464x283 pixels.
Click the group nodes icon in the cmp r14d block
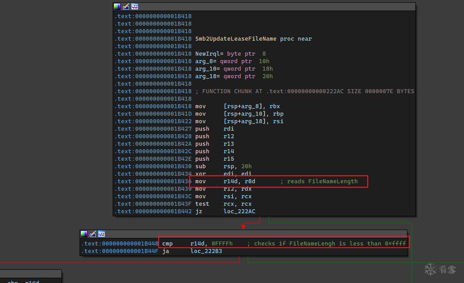coord(102,234)
